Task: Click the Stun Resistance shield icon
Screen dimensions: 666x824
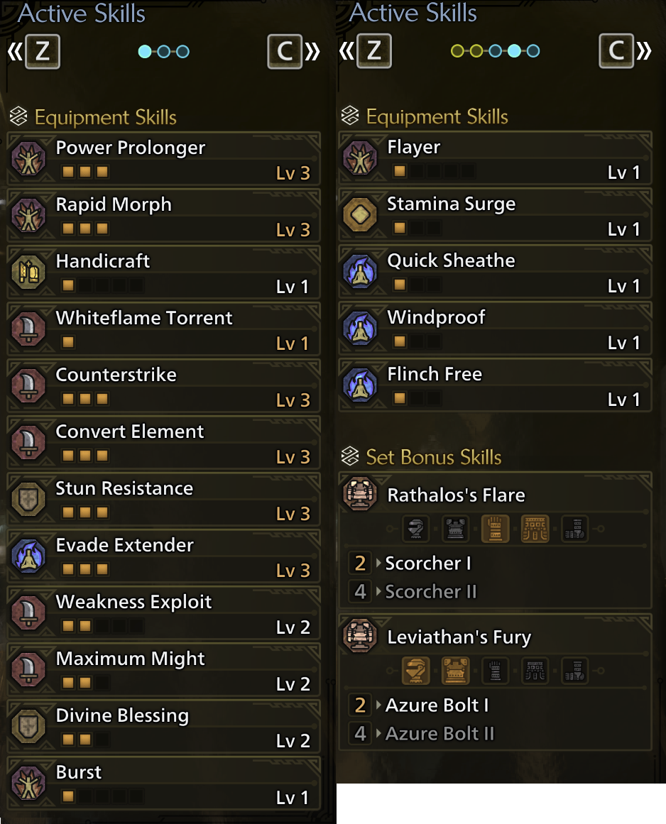Action: (29, 499)
